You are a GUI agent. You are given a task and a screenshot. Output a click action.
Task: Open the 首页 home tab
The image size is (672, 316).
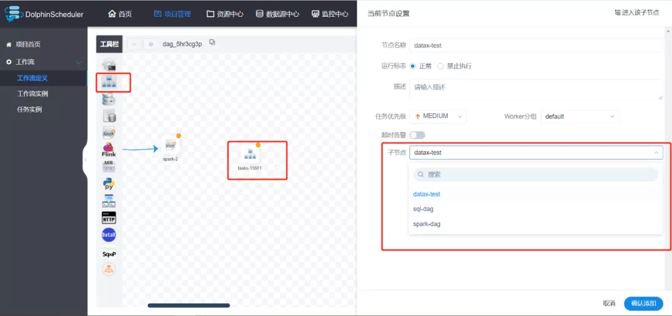click(120, 14)
